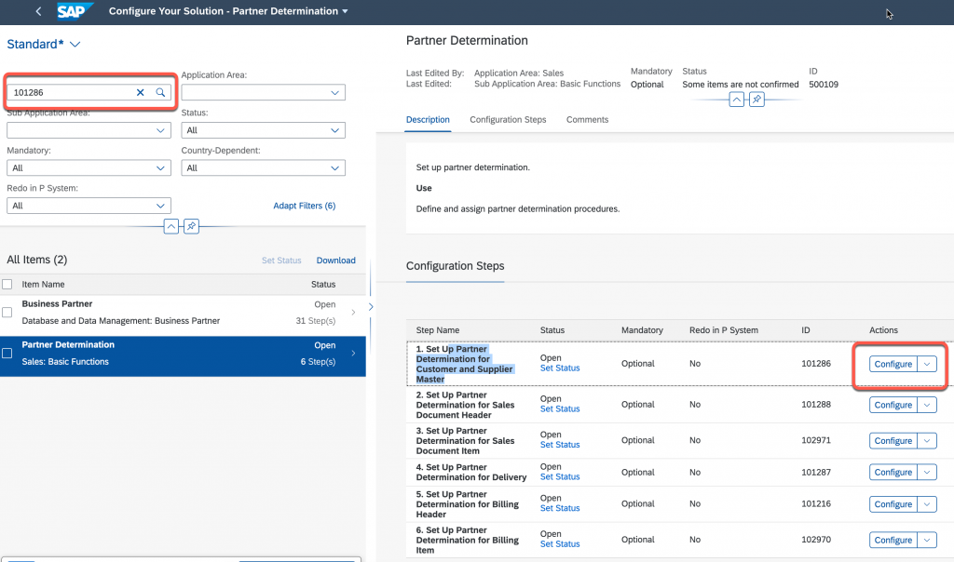Open the Sub Application Area dropdown
This screenshot has height=562, width=954.
pyautogui.click(x=160, y=130)
